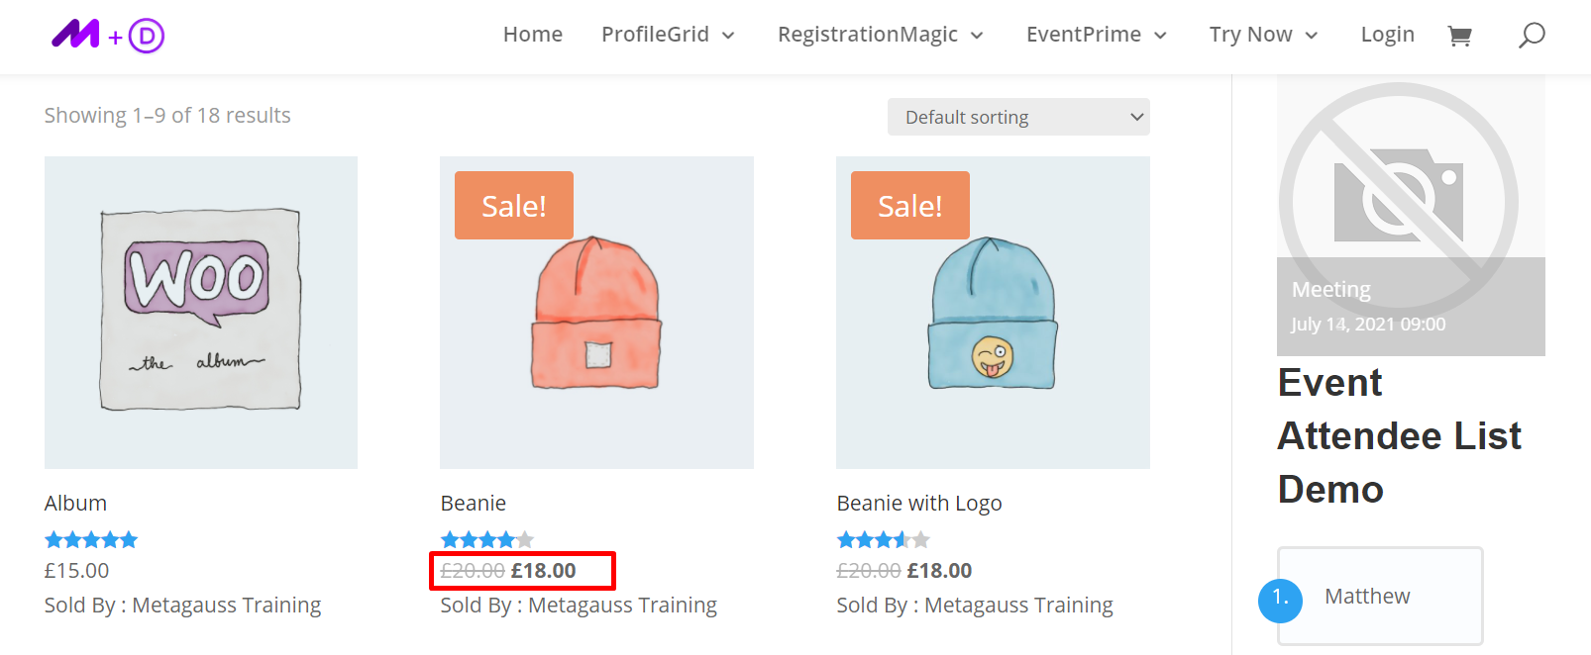Image resolution: width=1591 pixels, height=655 pixels.
Task: Click the five-star rating under Album
Action: tap(90, 538)
